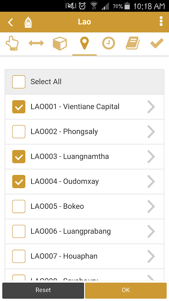The height and width of the screenshot is (301, 169).
Task: Check the LAO002 - Phongsaly checkbox
Action: click(19, 132)
